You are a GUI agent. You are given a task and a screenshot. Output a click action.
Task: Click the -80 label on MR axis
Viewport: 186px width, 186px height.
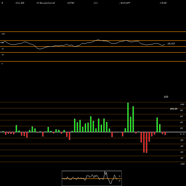[x=182, y=158]
